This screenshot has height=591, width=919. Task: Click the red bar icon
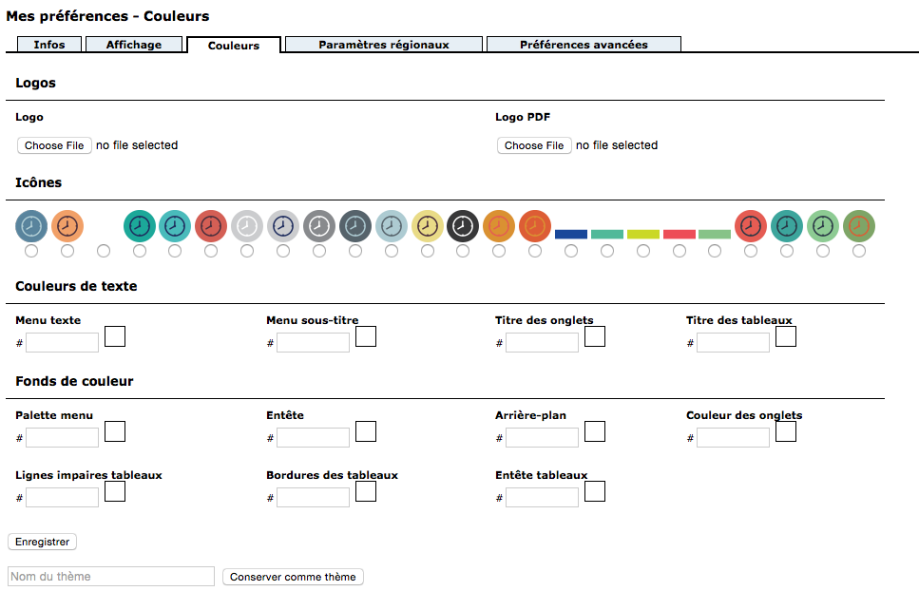pos(680,234)
